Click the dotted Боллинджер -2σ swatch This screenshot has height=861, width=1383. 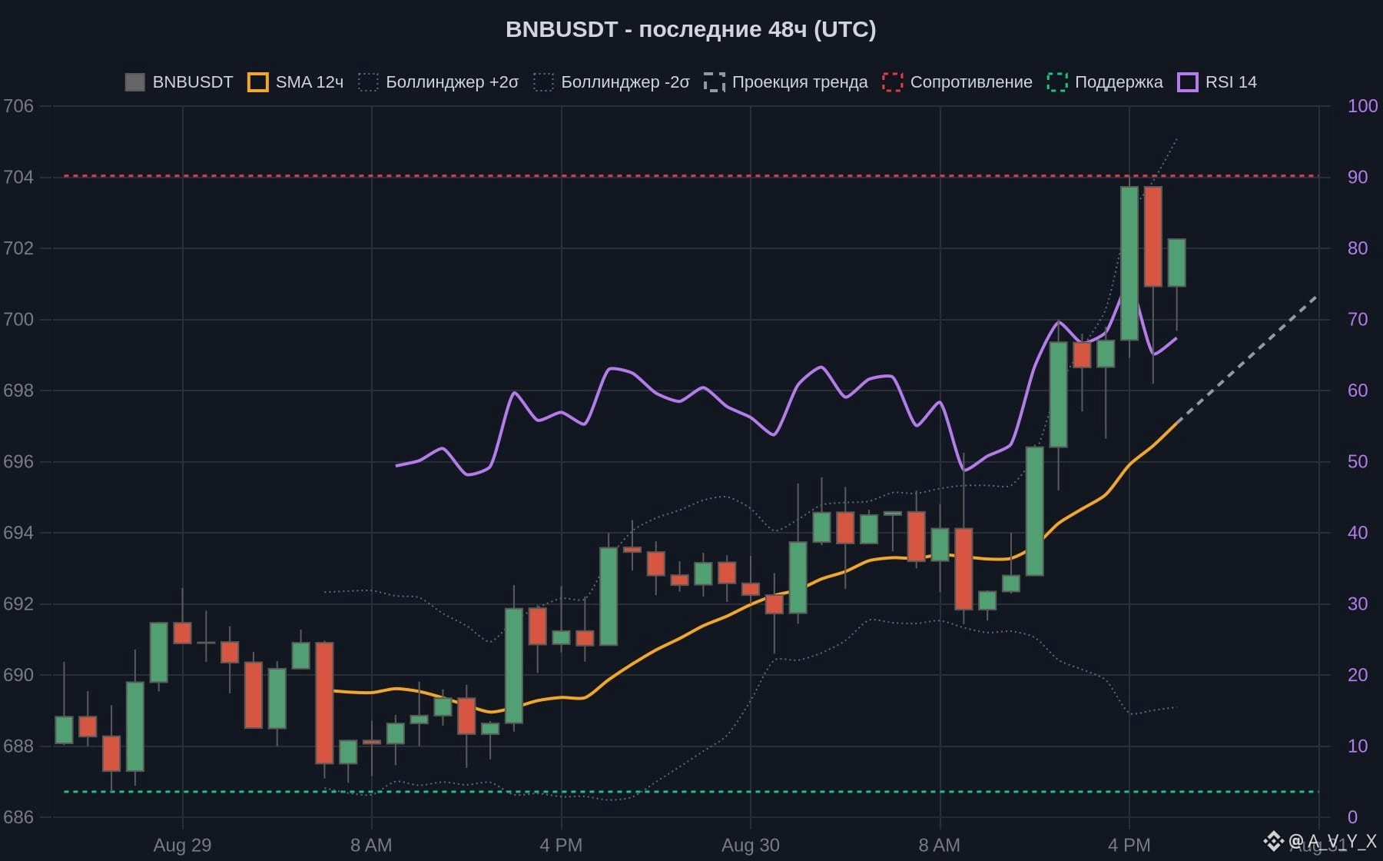tap(543, 82)
